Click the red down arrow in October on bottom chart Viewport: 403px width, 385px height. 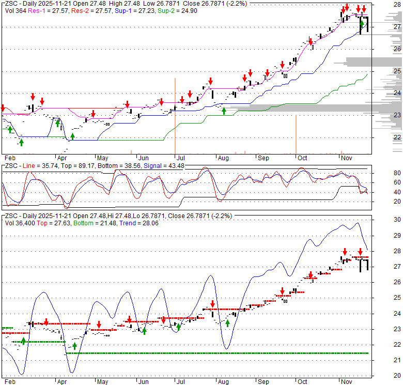point(311,275)
